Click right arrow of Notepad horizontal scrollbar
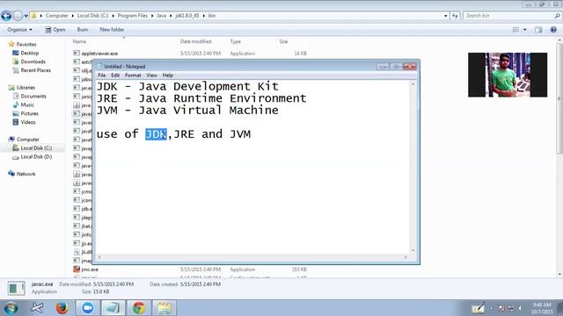Screen dimensions: 563x316 point(406,257)
